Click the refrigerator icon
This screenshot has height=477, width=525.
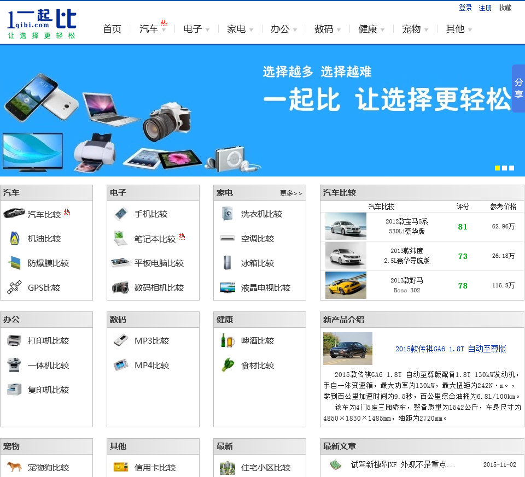227,263
